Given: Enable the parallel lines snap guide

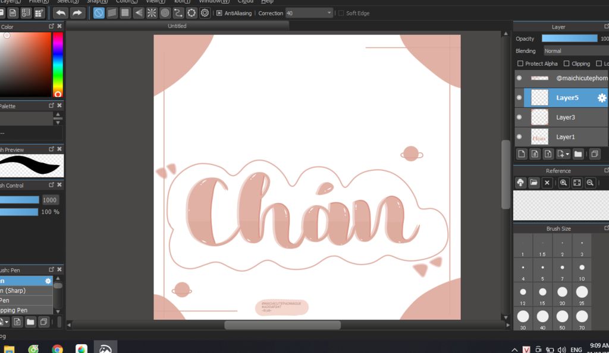Looking at the screenshot, I should pos(112,13).
